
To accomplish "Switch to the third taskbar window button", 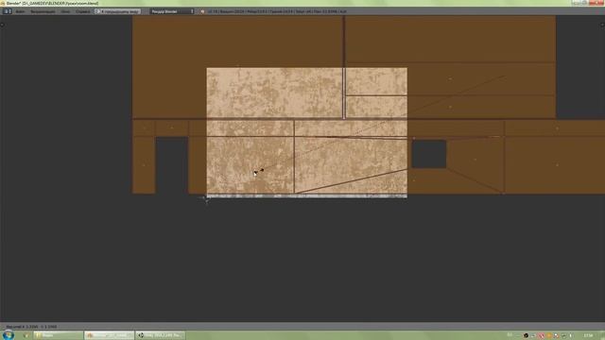I will 160,335.
